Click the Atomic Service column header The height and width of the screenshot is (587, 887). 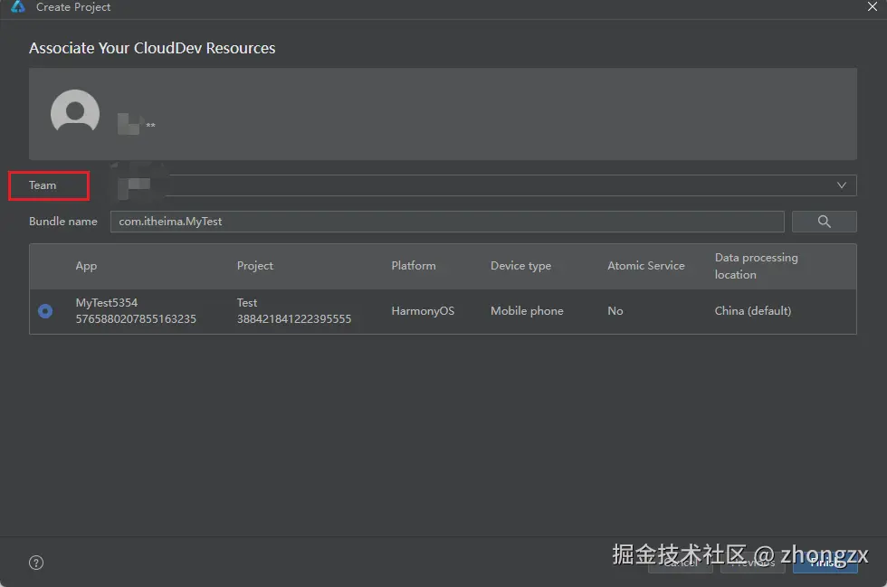[646, 266]
